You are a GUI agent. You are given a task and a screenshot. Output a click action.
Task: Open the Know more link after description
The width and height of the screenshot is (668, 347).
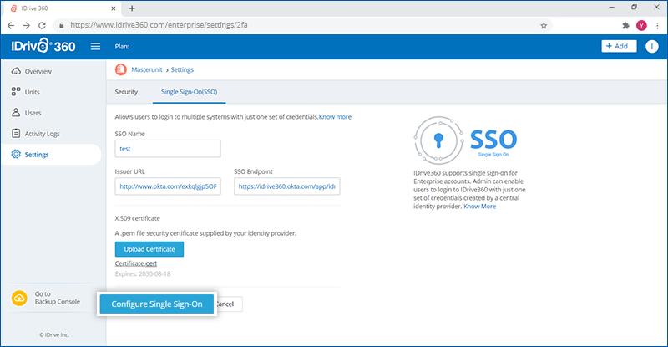tap(336, 116)
